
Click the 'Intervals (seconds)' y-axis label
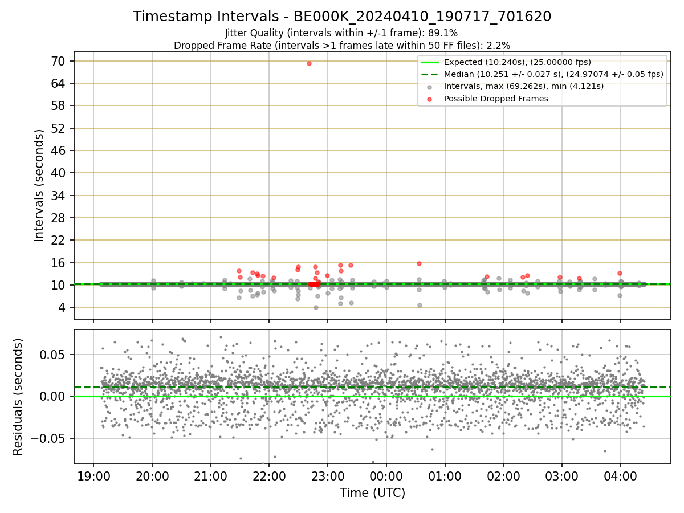[x=39, y=185]
